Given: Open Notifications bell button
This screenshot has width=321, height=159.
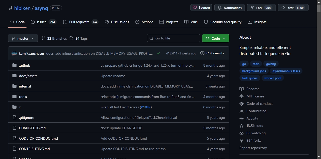Looking at the screenshot, I should click(230, 8).
